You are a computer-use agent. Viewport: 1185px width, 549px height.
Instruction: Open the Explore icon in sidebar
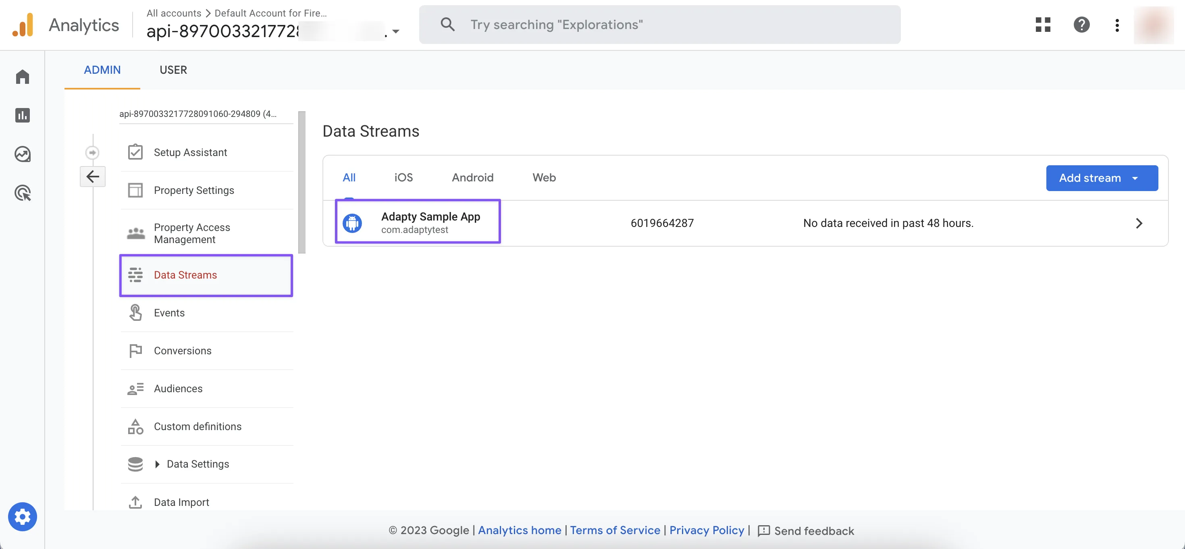(22, 154)
